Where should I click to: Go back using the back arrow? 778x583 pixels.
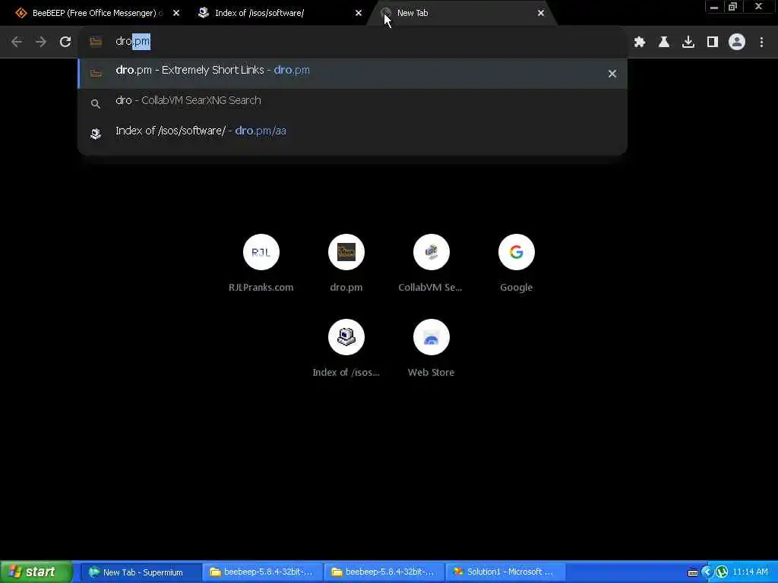17,42
